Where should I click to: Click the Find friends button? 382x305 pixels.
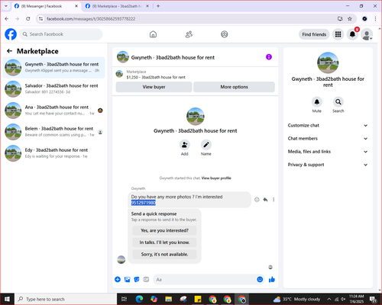click(314, 34)
